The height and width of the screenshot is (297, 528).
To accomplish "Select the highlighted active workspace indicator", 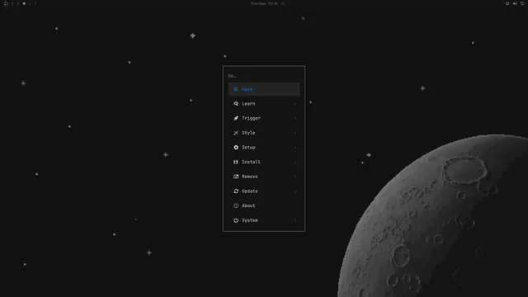I will coord(24,3).
